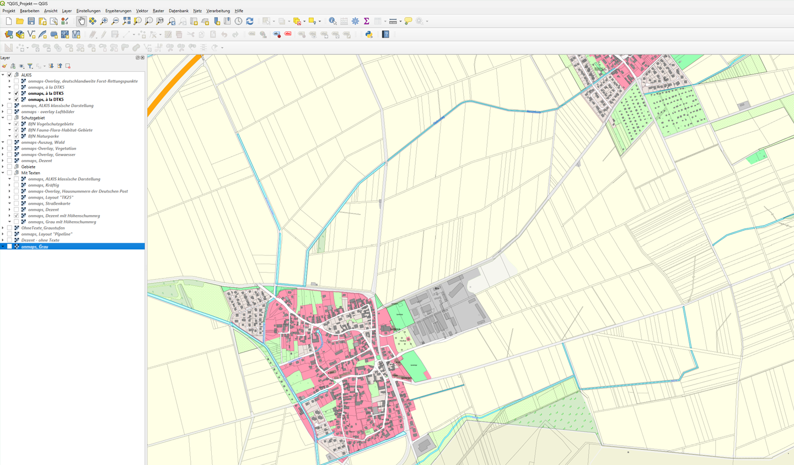Open the Processing Toolbox gear icon
The height and width of the screenshot is (465, 794).
[355, 21]
